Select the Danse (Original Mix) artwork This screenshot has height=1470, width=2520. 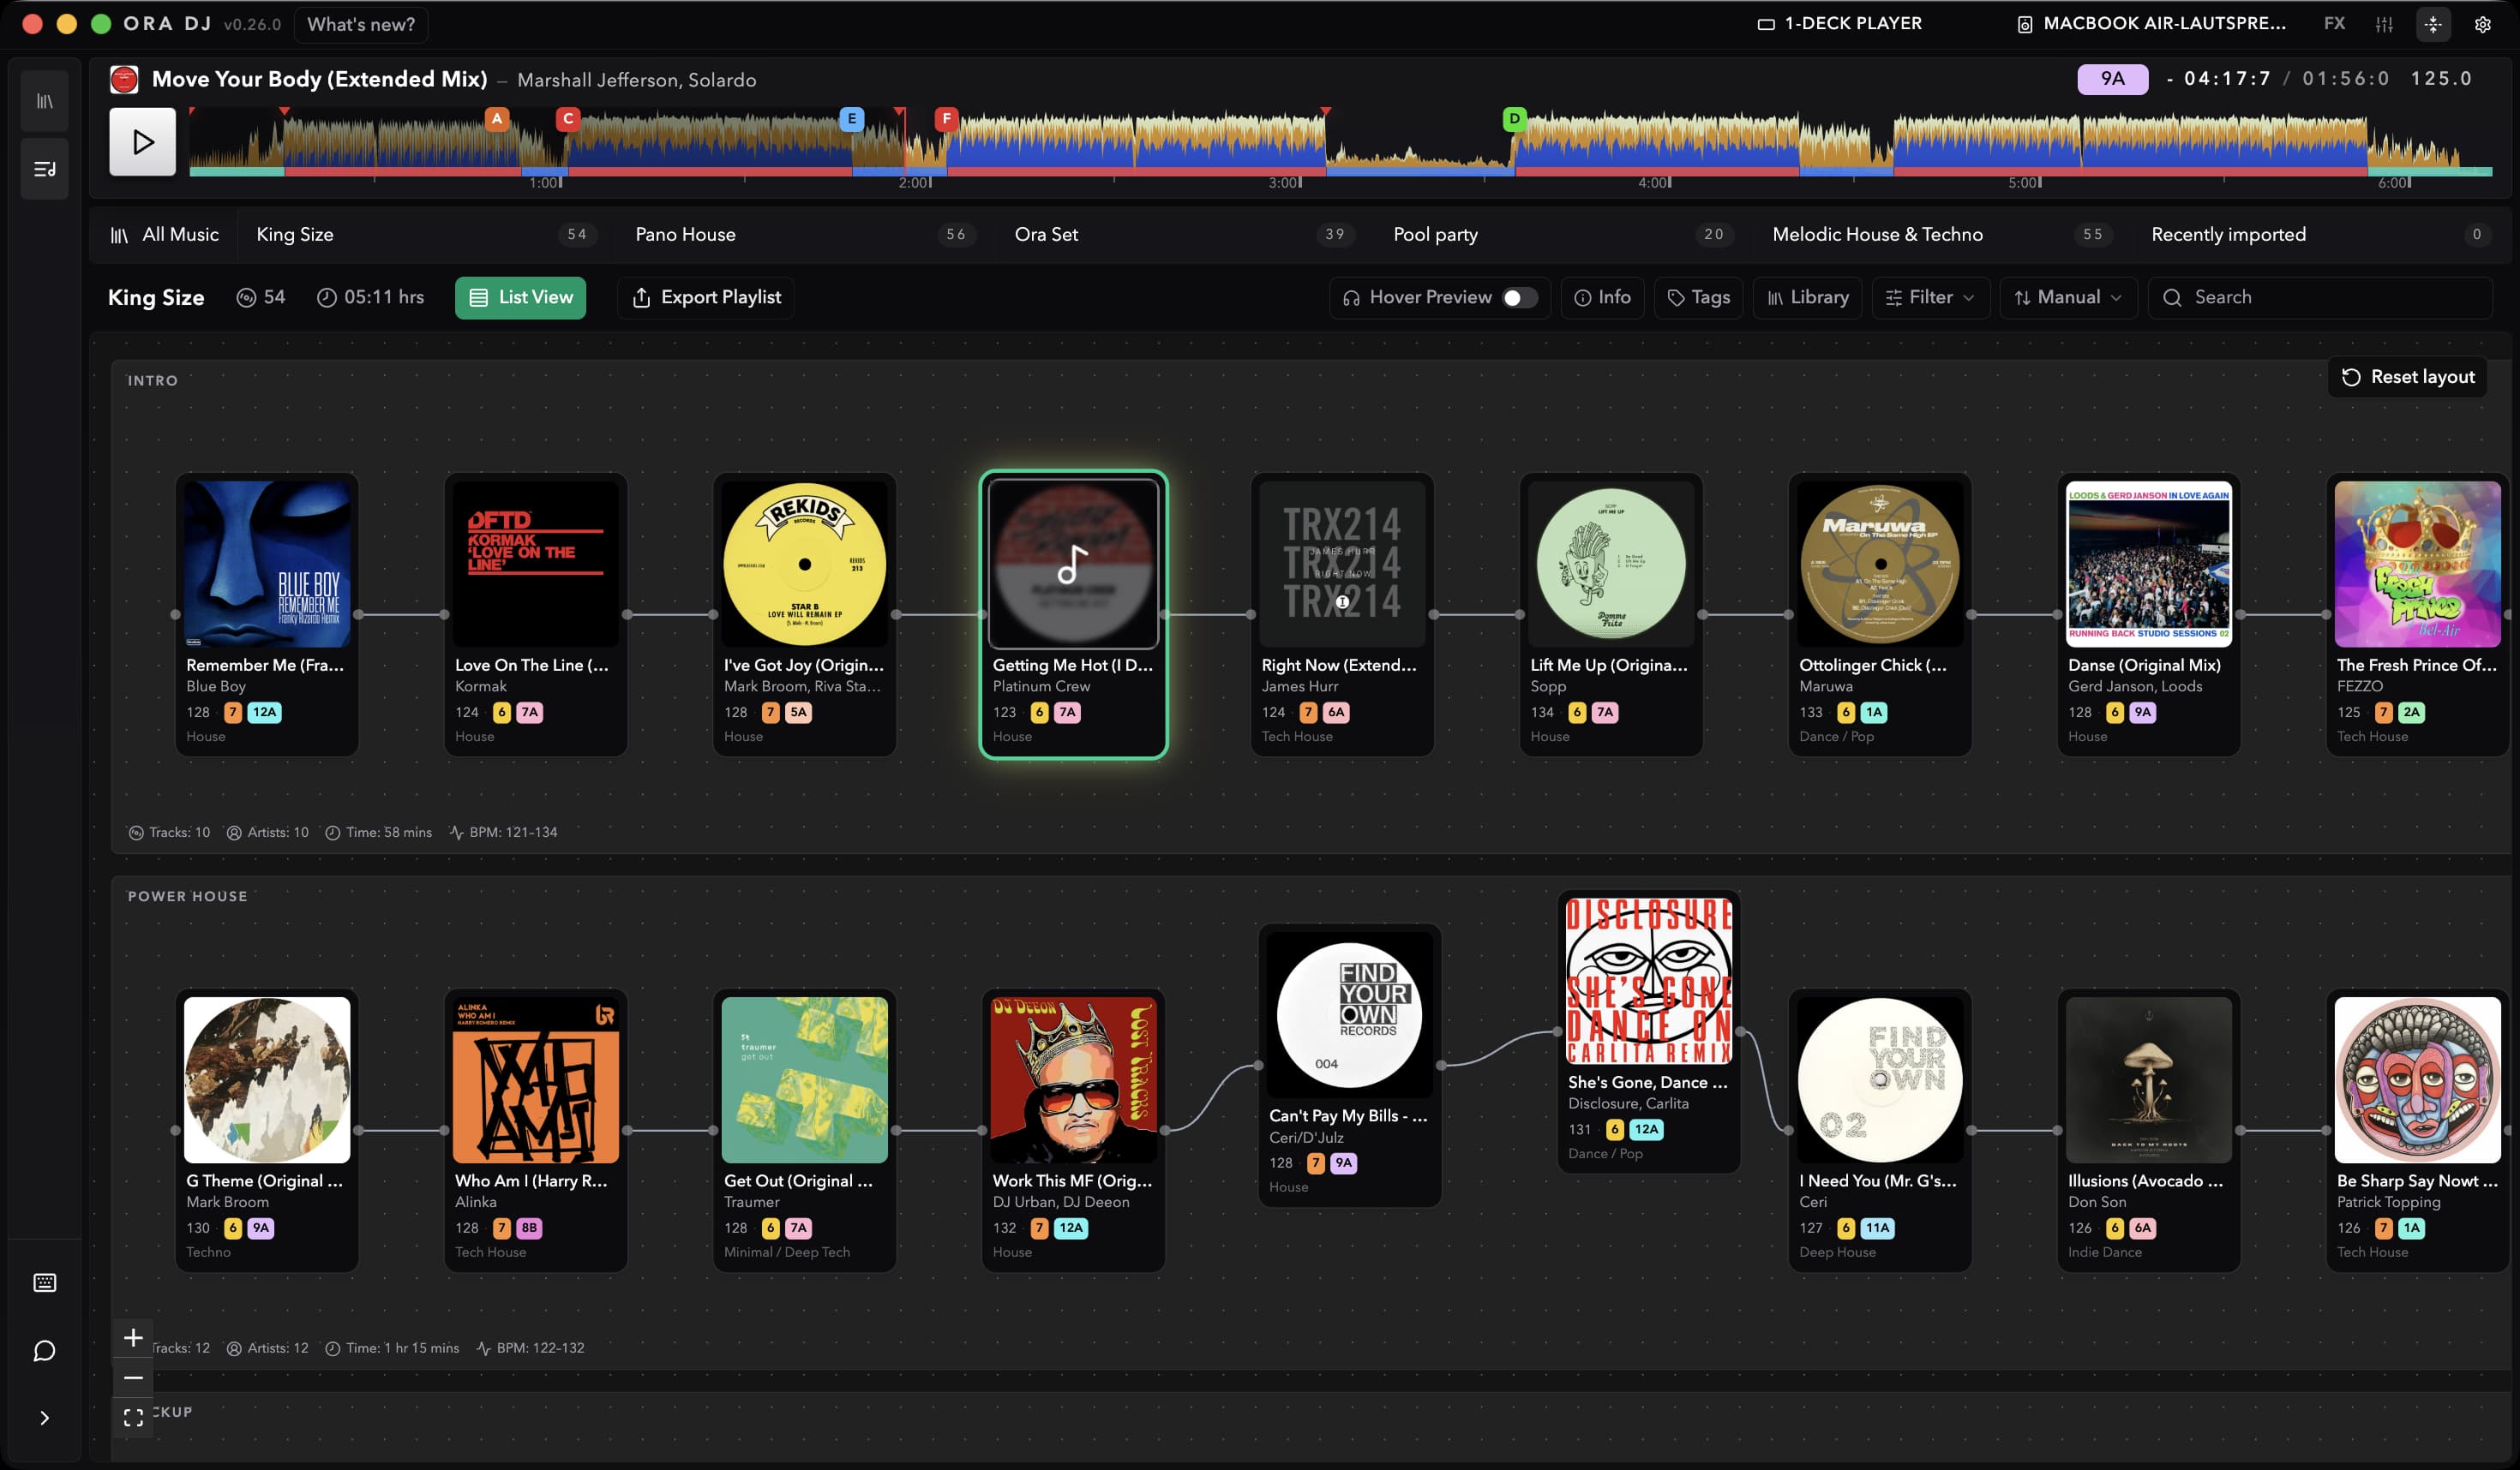pyautogui.click(x=2148, y=564)
